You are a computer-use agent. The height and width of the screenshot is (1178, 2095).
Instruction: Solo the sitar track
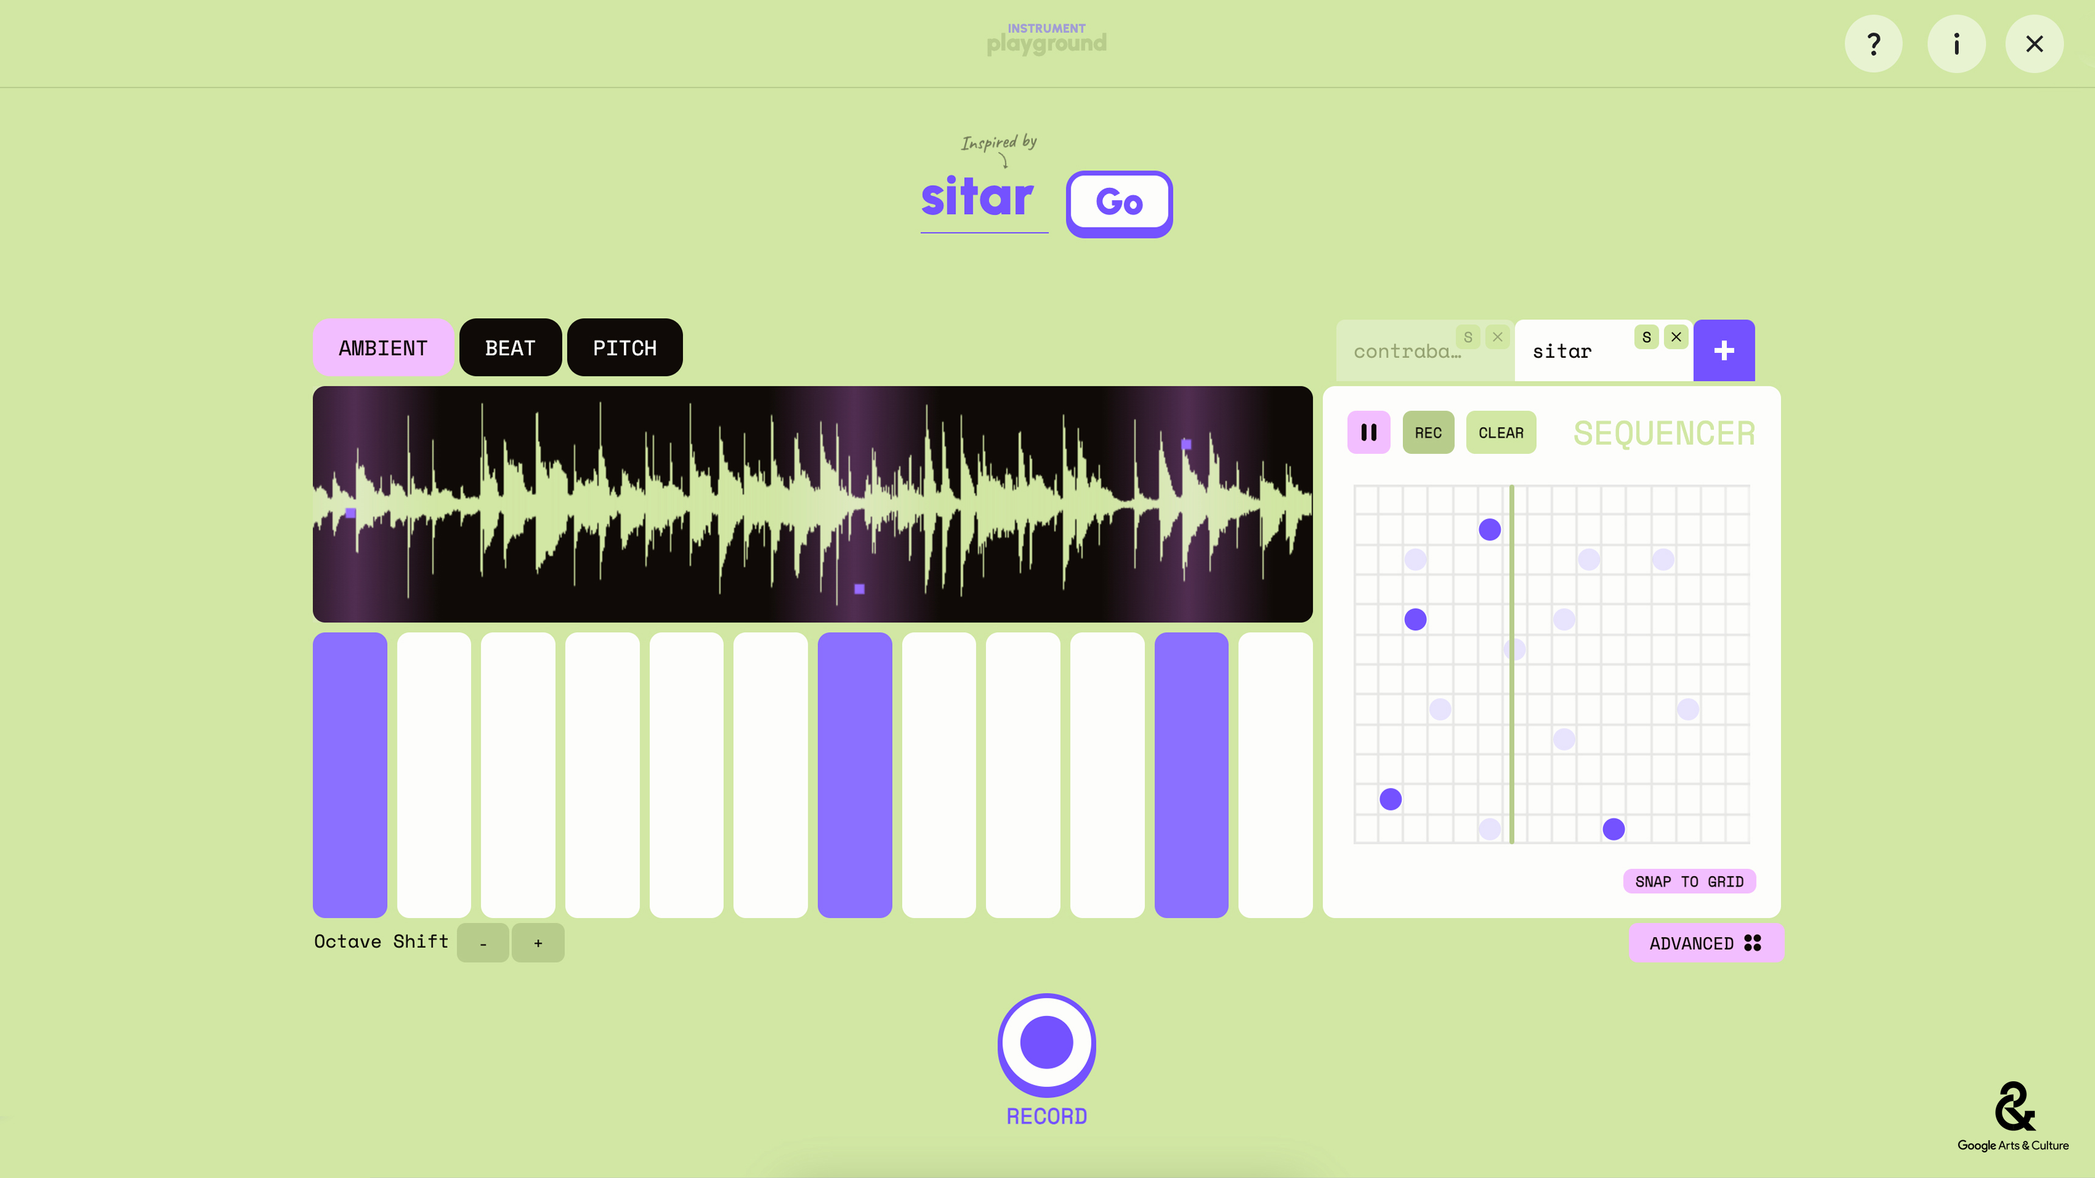(x=1646, y=337)
